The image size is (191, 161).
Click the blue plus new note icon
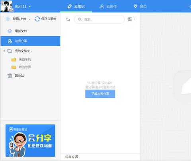[x=8, y=19]
